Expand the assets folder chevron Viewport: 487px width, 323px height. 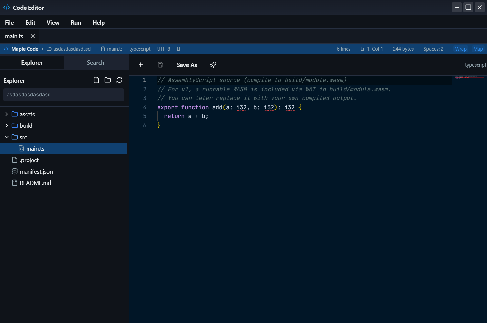coord(7,114)
